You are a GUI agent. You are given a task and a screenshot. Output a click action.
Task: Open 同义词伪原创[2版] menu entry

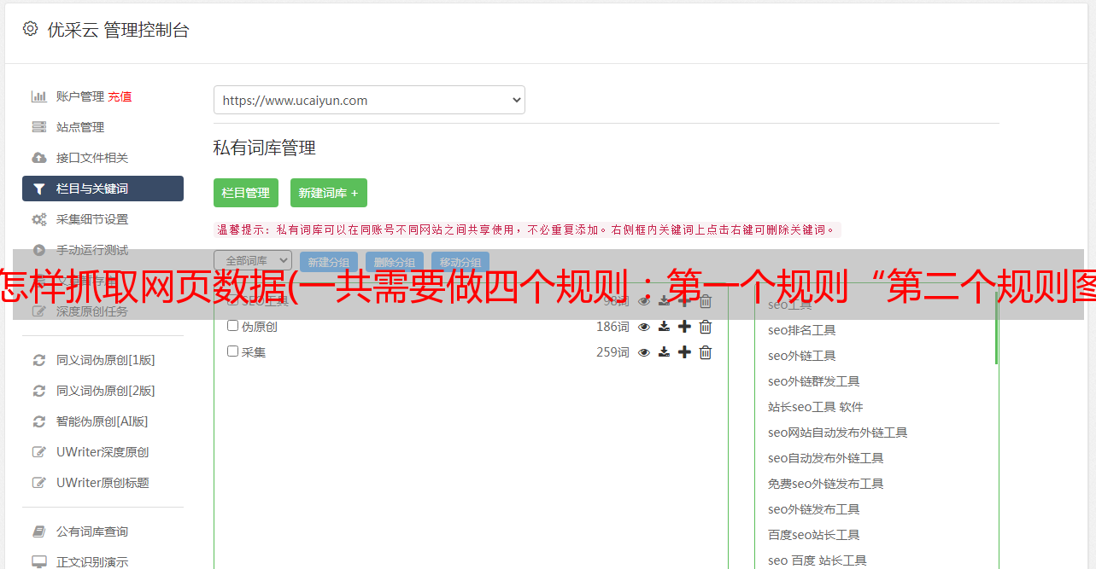106,391
